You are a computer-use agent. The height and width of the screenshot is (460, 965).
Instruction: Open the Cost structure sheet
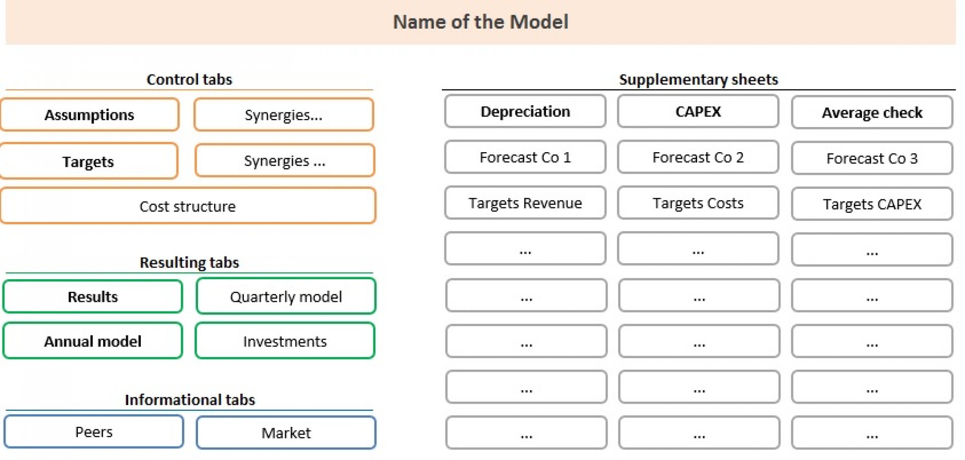tap(188, 206)
